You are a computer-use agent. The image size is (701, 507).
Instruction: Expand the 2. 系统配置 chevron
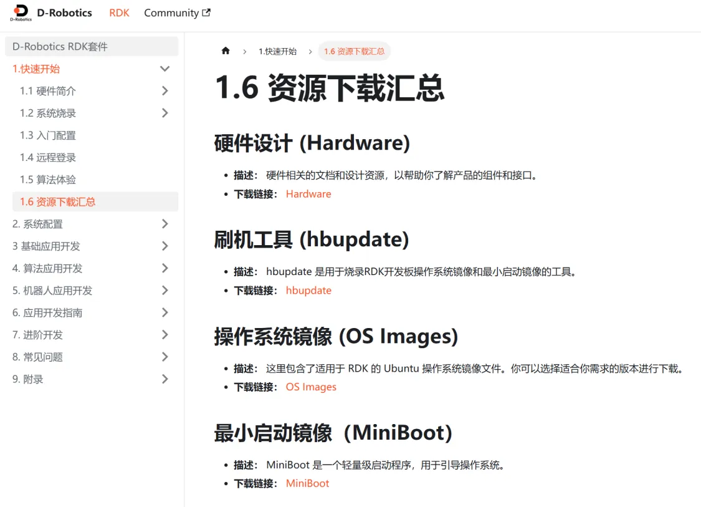point(165,224)
